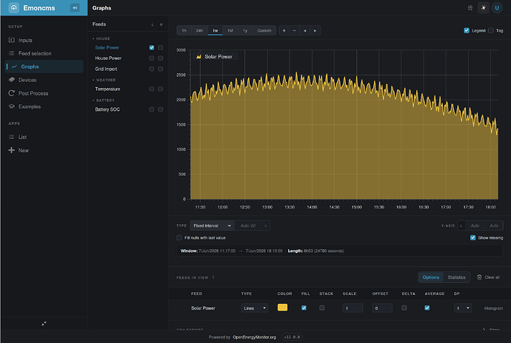Click the yellow Solar Power color swatch
511x343 pixels.
tap(283, 308)
